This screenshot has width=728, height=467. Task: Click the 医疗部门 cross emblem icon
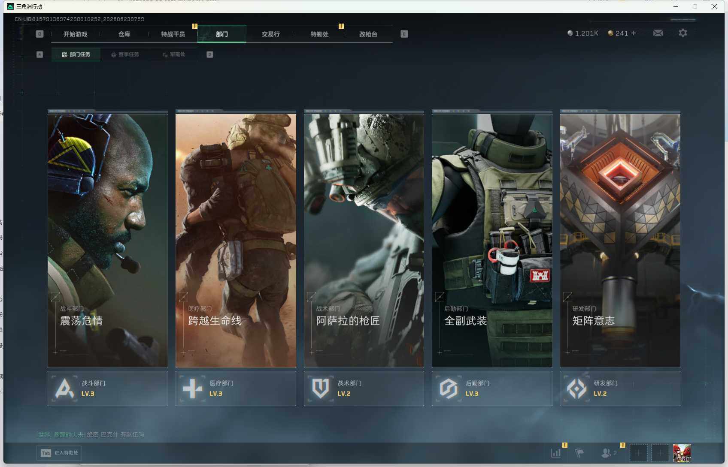(x=192, y=389)
